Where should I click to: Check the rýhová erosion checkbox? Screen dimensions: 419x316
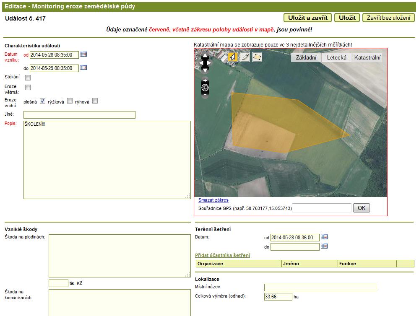pos(95,101)
